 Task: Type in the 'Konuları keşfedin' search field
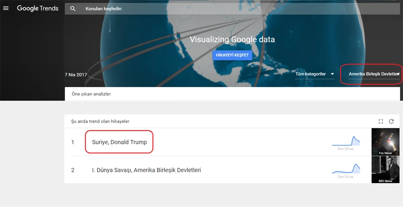pos(201,8)
